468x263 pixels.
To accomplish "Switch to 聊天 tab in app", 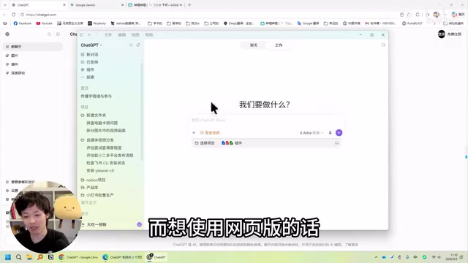I will click(254, 45).
